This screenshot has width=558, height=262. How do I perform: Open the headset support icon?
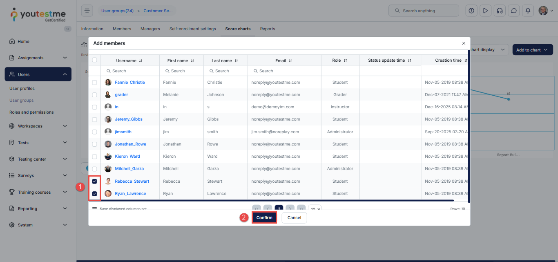(x=499, y=11)
